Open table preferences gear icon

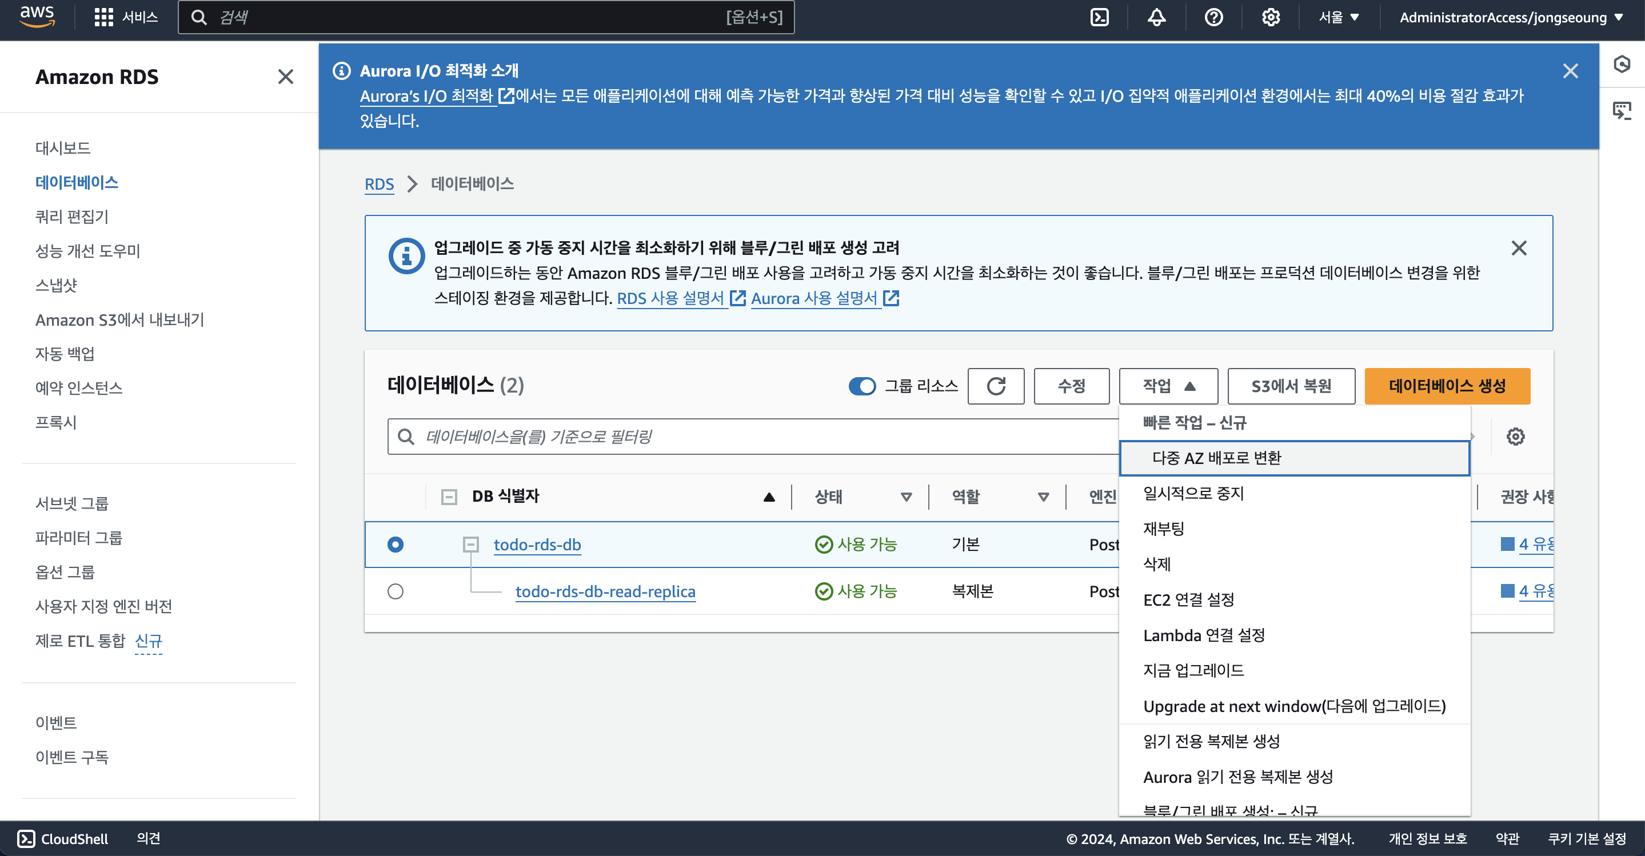(x=1515, y=437)
